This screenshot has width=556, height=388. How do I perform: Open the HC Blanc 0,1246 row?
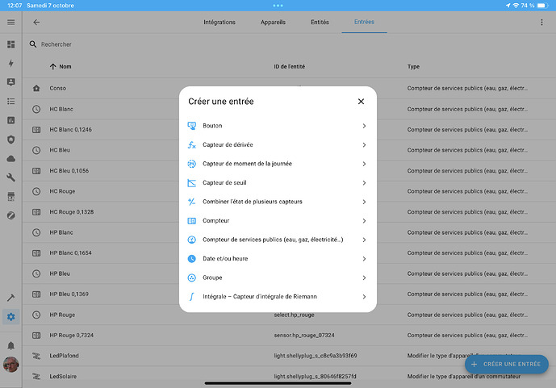[289, 130]
